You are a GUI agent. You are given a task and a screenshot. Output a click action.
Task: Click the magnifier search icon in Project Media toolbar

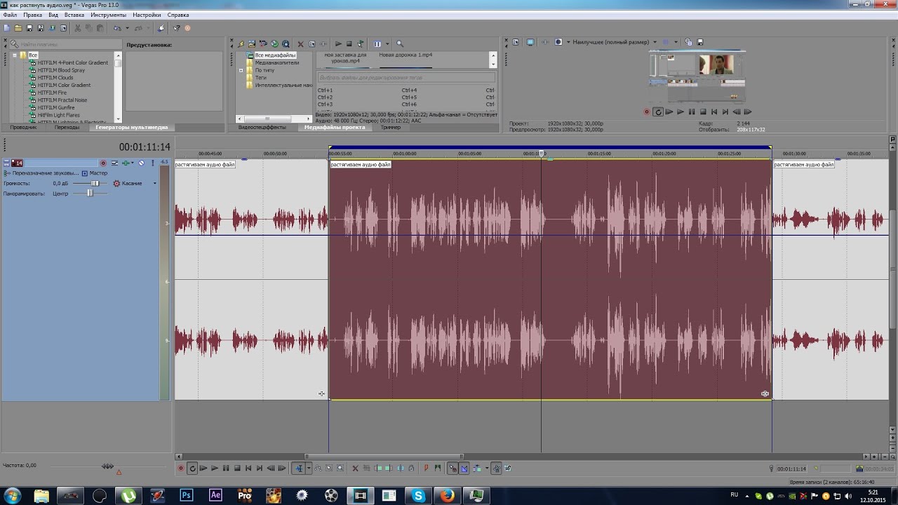[400, 43]
